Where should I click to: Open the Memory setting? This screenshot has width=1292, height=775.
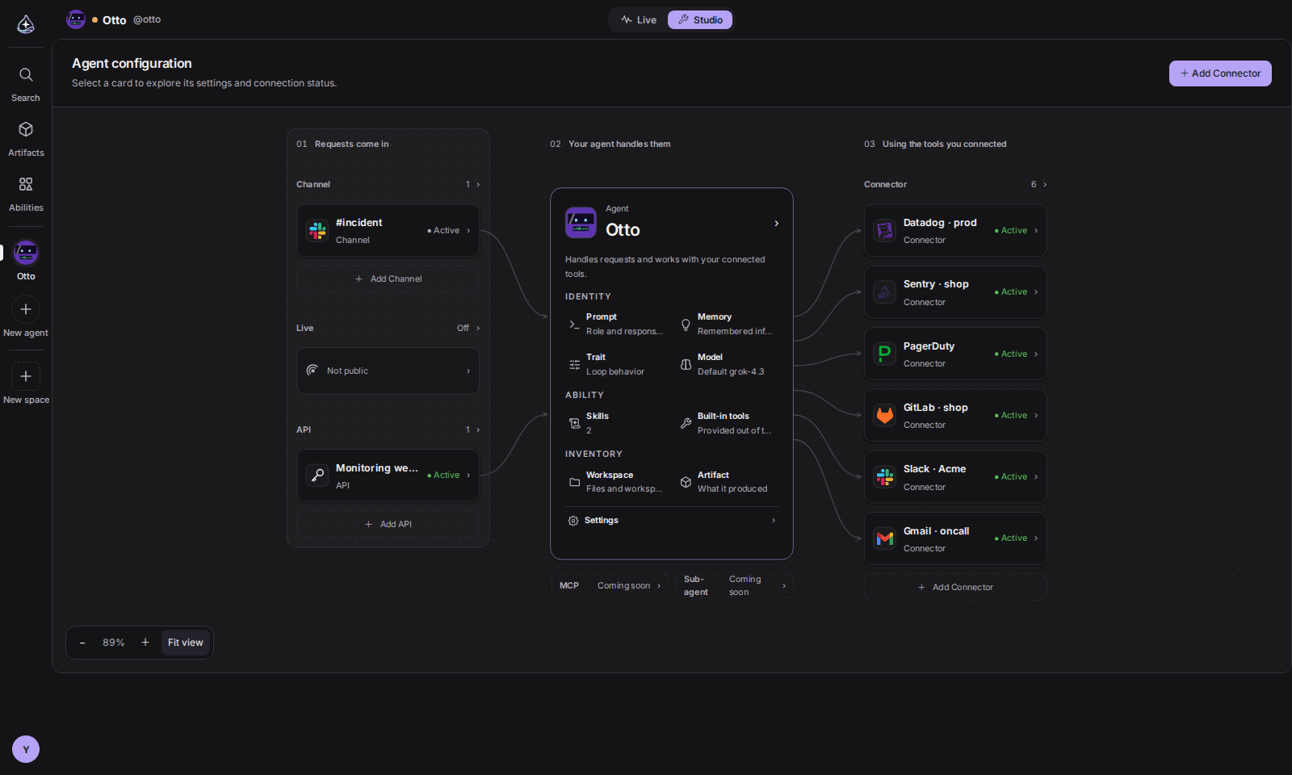728,324
